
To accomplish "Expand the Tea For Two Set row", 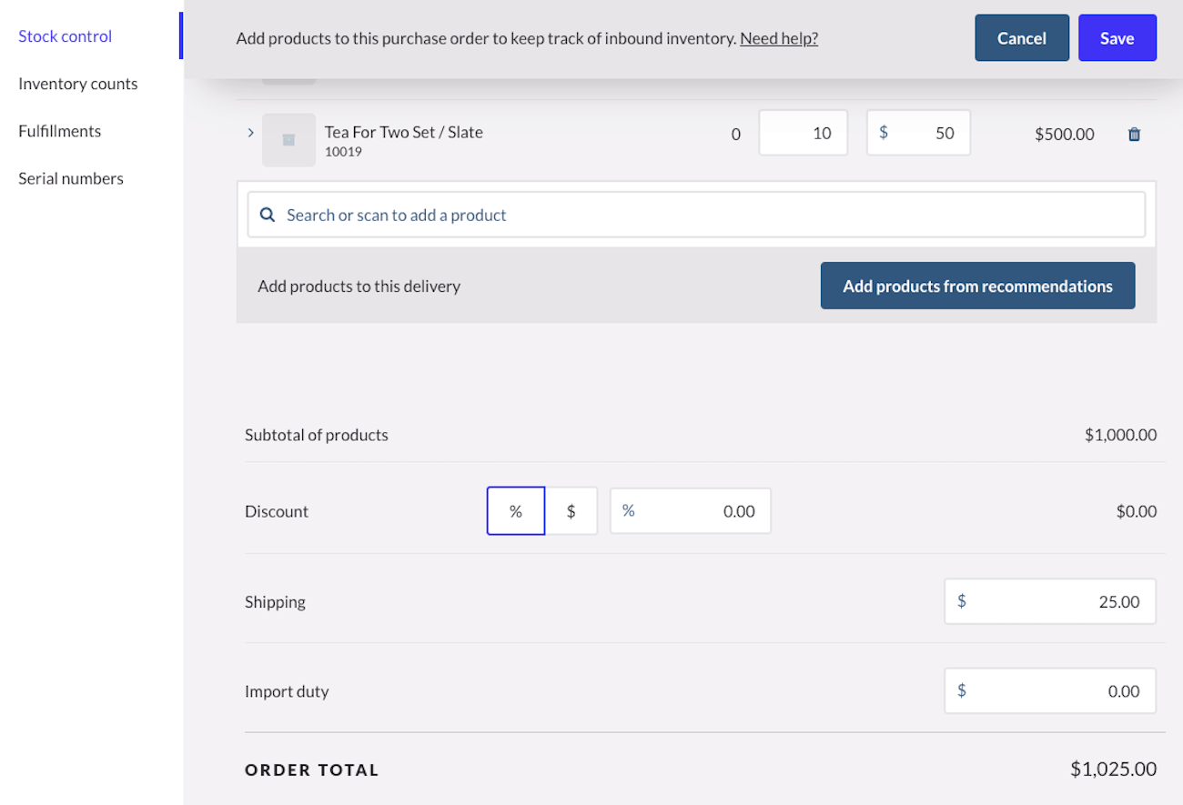I will coord(250,133).
